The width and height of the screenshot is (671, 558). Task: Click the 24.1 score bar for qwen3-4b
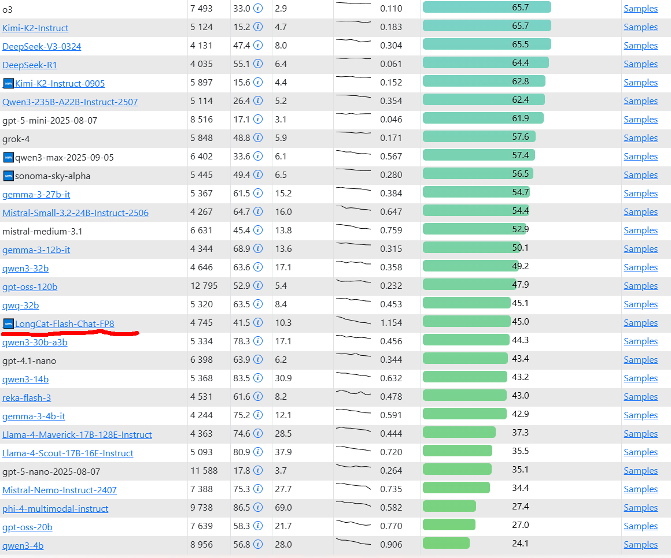[x=446, y=543]
